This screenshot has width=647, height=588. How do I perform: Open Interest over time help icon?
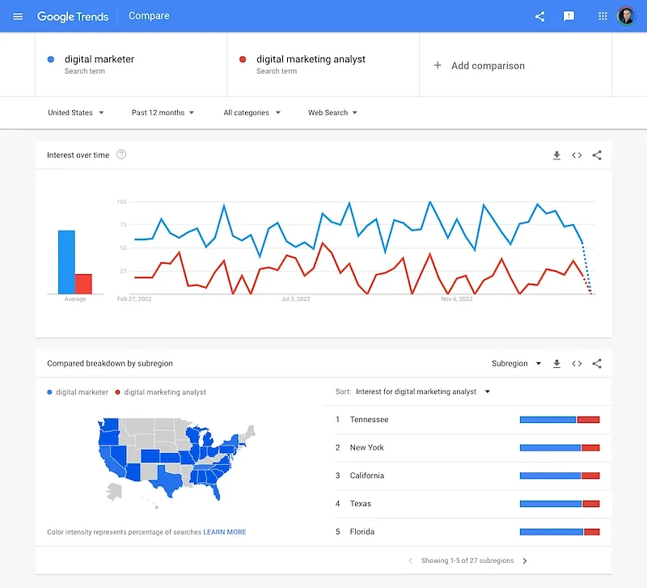pyautogui.click(x=121, y=154)
